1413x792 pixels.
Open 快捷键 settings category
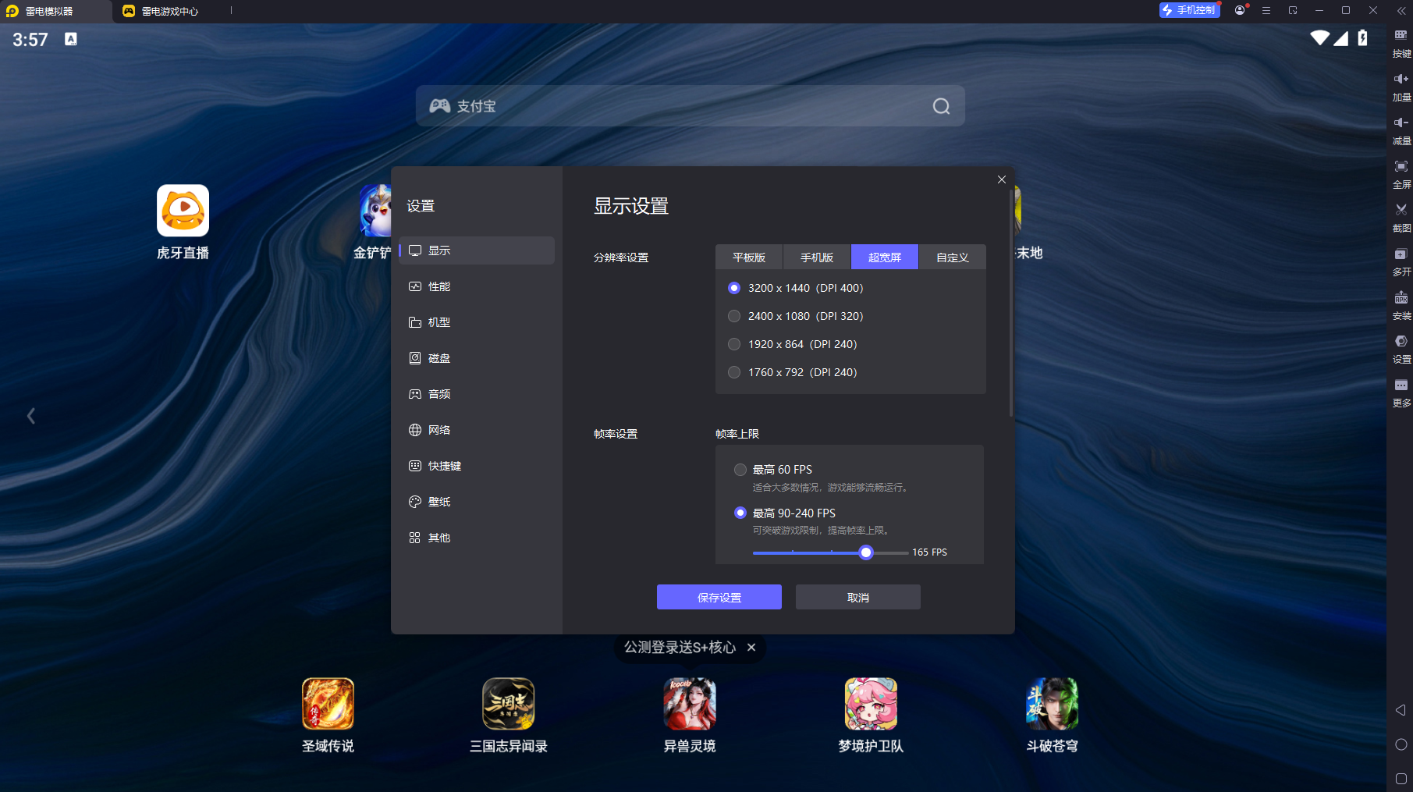point(477,466)
